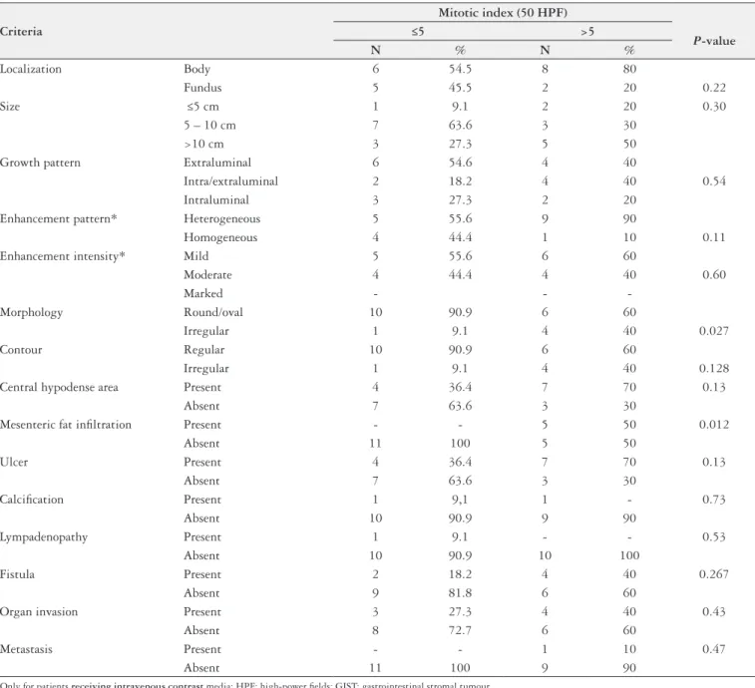Viewport: 755px width, 688px height.
Task: Click the Round/oval subcategory
Action: [x=212, y=312]
